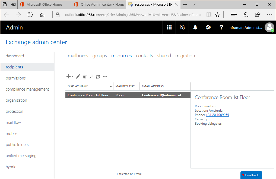
Task: Open the browser tab list chevron
Action: coord(194,5)
